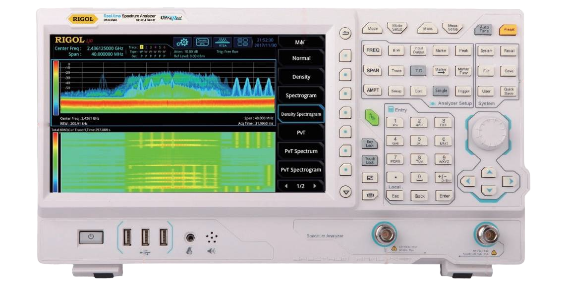Push the softkey button next to Spectrogram

(345, 94)
